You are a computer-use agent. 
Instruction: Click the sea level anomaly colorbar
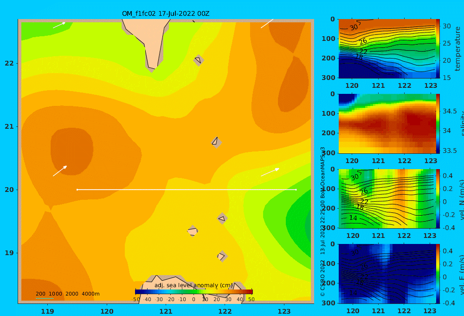(x=194, y=292)
